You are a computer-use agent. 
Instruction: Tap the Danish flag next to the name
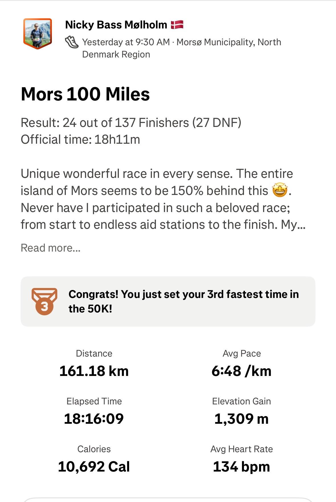177,25
